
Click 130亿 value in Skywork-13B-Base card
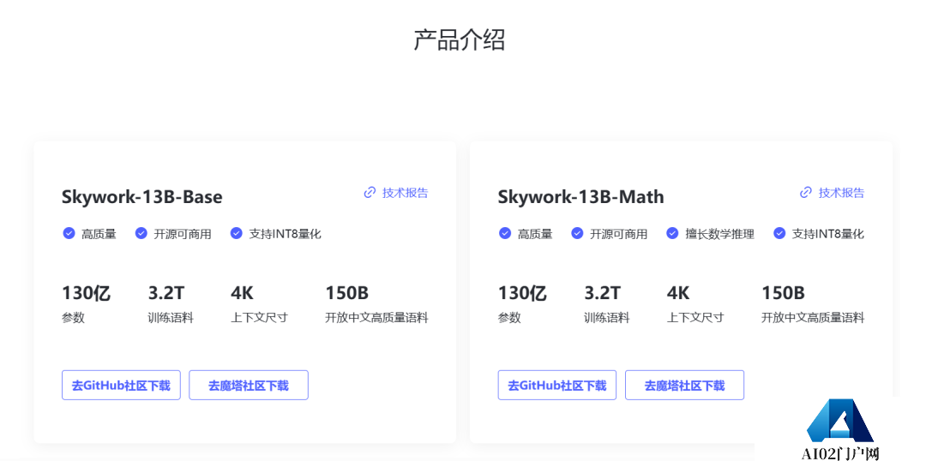point(87,293)
